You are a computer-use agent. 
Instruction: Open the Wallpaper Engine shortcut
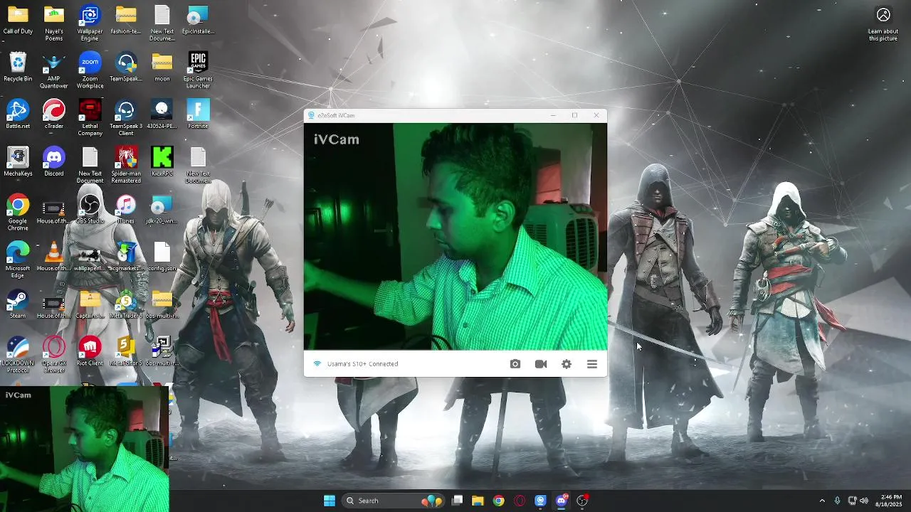click(90, 23)
